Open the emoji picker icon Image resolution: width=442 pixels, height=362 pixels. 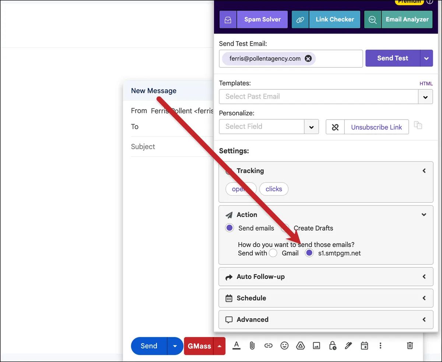[284, 345]
